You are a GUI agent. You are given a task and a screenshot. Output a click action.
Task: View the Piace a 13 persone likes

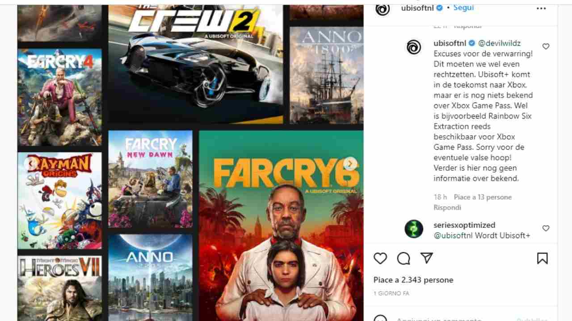(483, 197)
